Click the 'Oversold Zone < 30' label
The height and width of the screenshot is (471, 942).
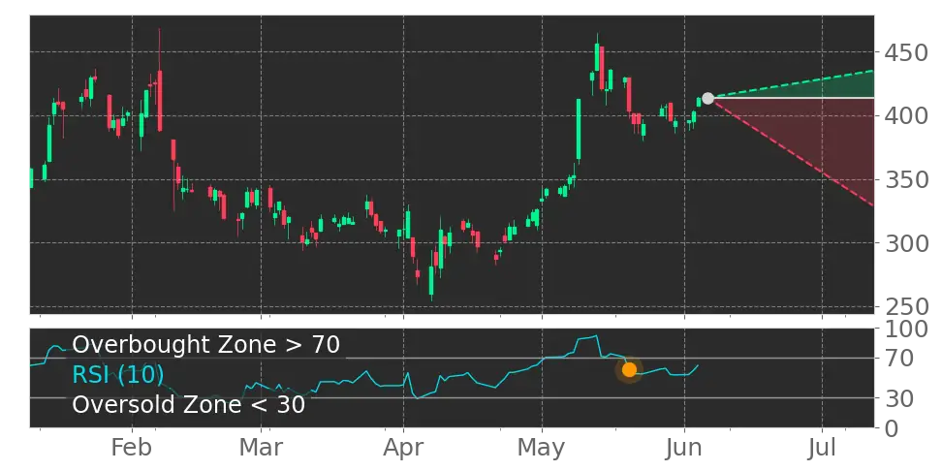tap(189, 404)
